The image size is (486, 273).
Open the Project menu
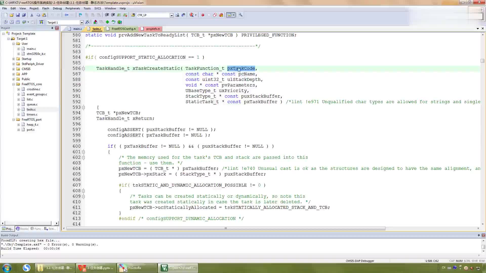pyautogui.click(x=34, y=8)
